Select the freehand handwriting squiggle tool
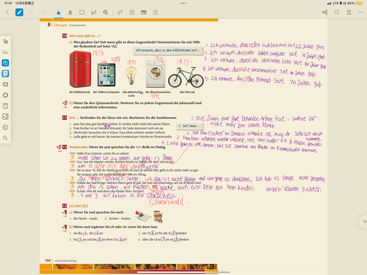Viewport: 367px width, 275px height. pyautogui.click(x=120, y=12)
